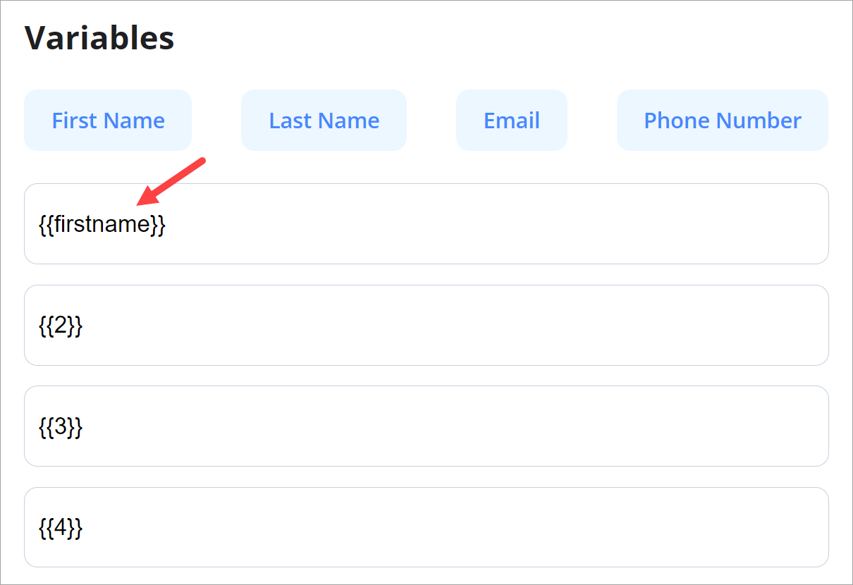
Task: Choose the Phone Number variable button
Action: coord(722,121)
